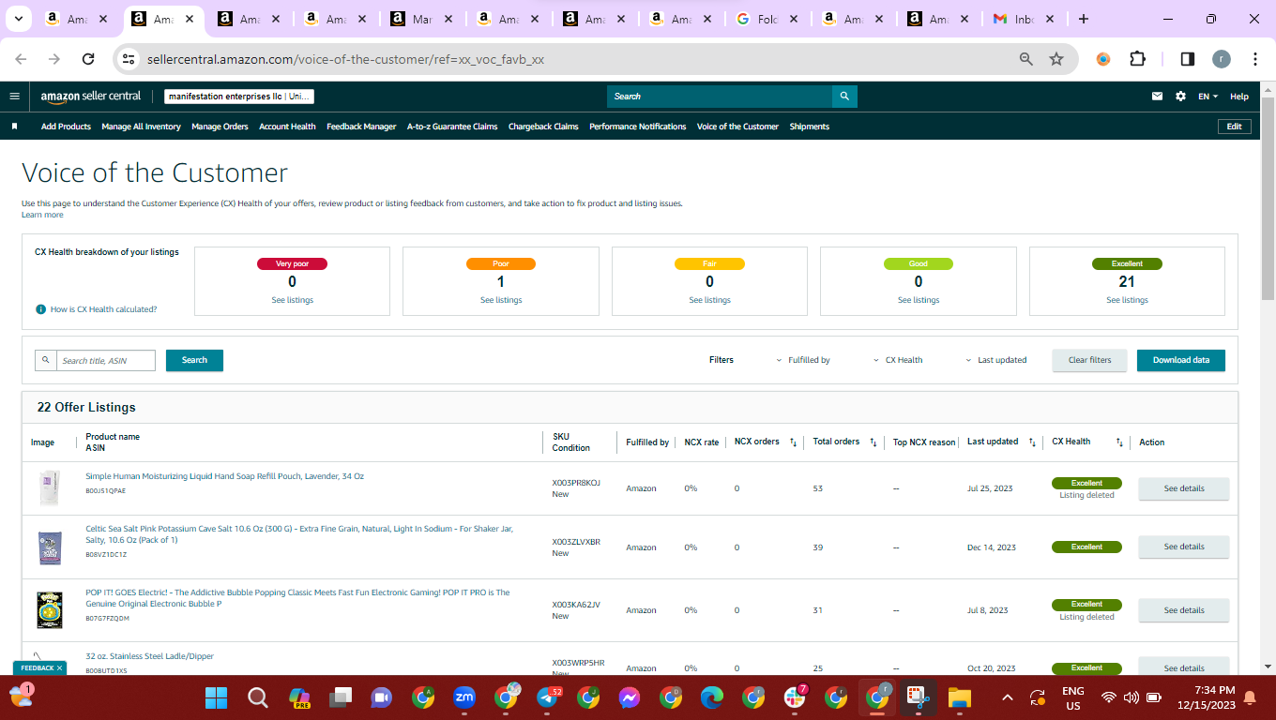
Task: Click the magnifier icon in the title search box
Action: click(x=45, y=360)
